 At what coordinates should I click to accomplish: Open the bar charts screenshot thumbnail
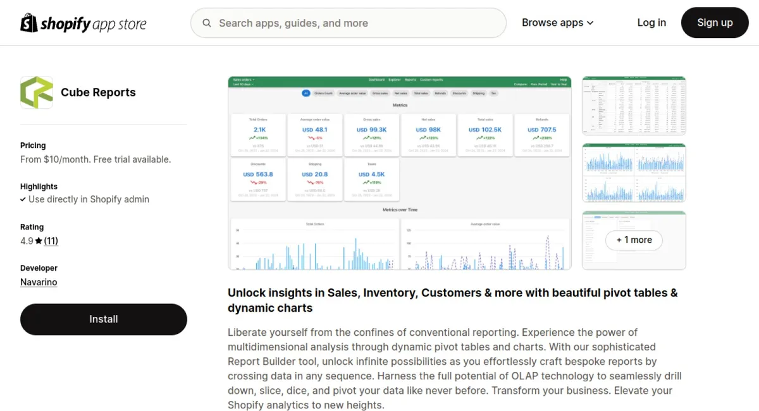point(634,173)
